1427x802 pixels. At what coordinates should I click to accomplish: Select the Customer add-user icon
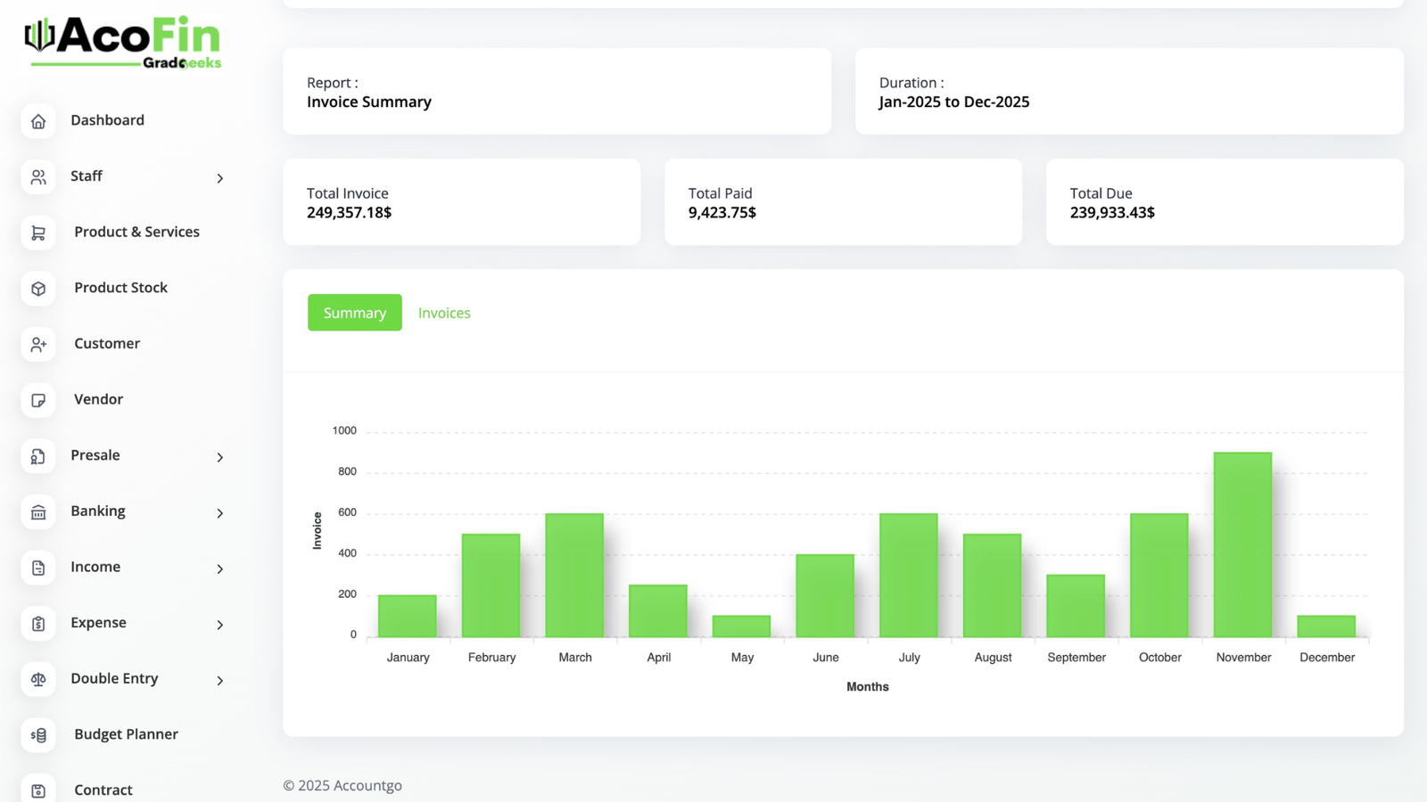38,344
